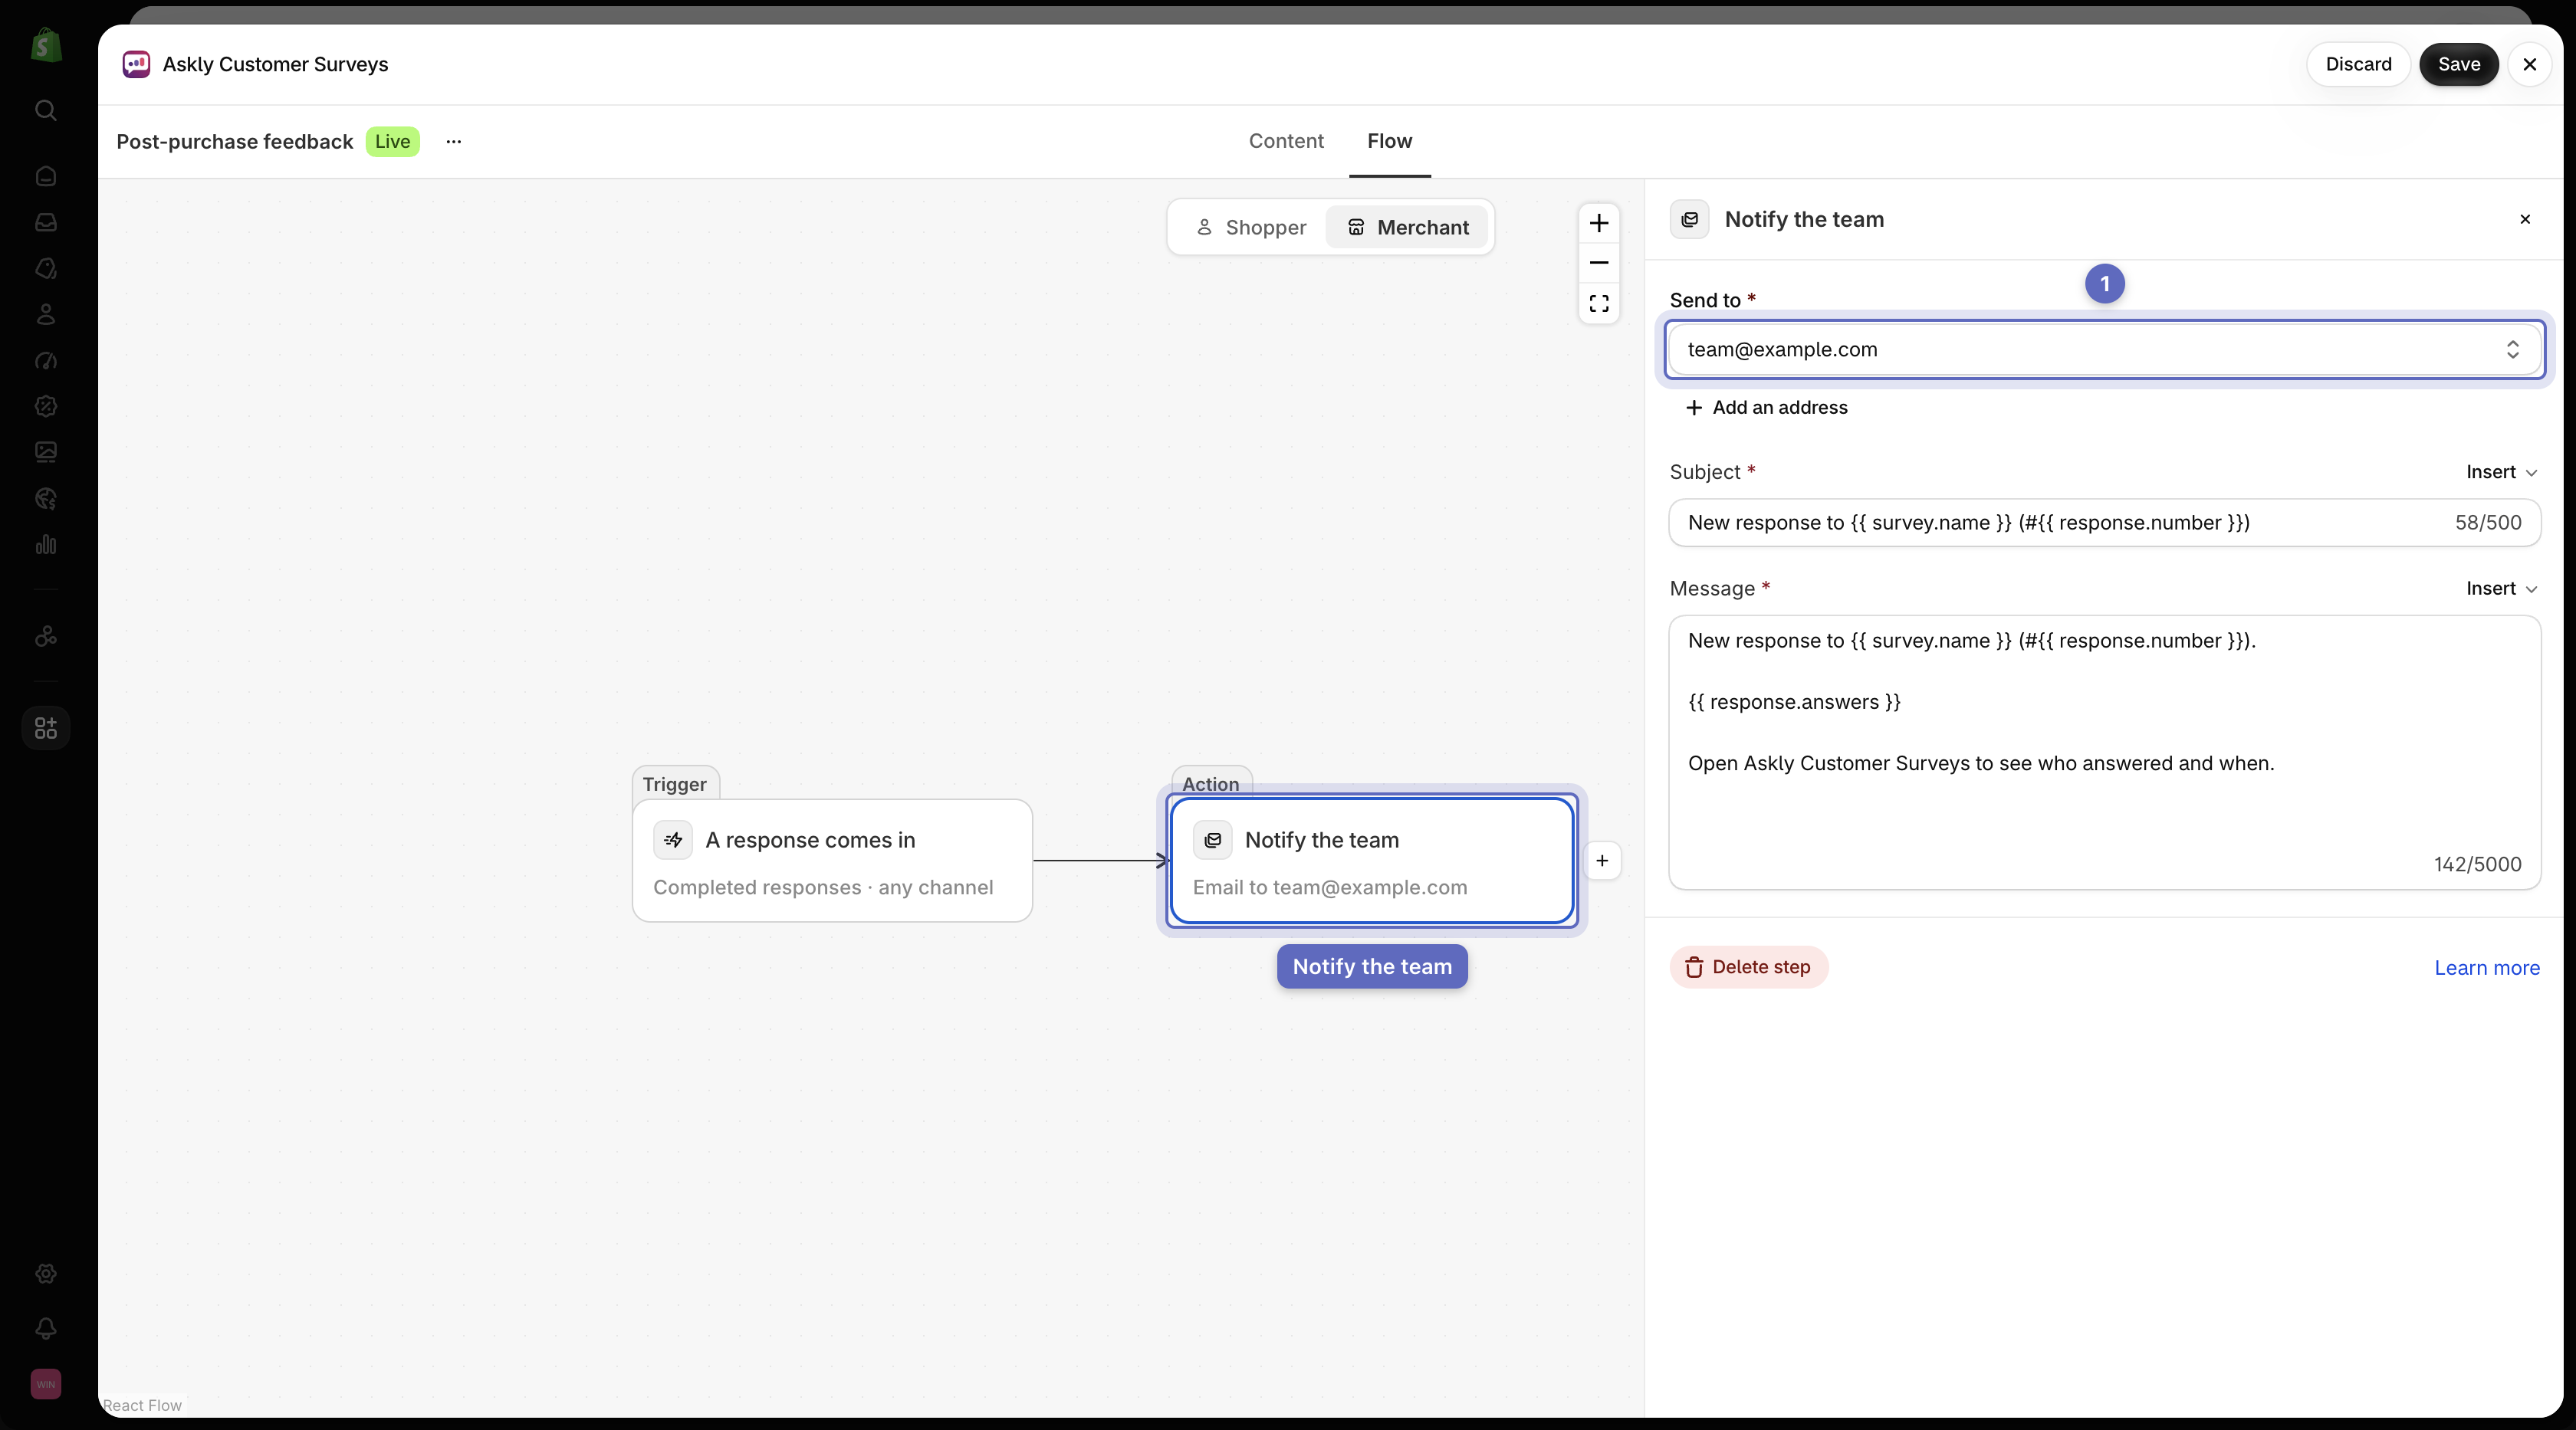Open the Apps grid icon in the sidebar
This screenshot has width=2576, height=1430.
(46, 727)
